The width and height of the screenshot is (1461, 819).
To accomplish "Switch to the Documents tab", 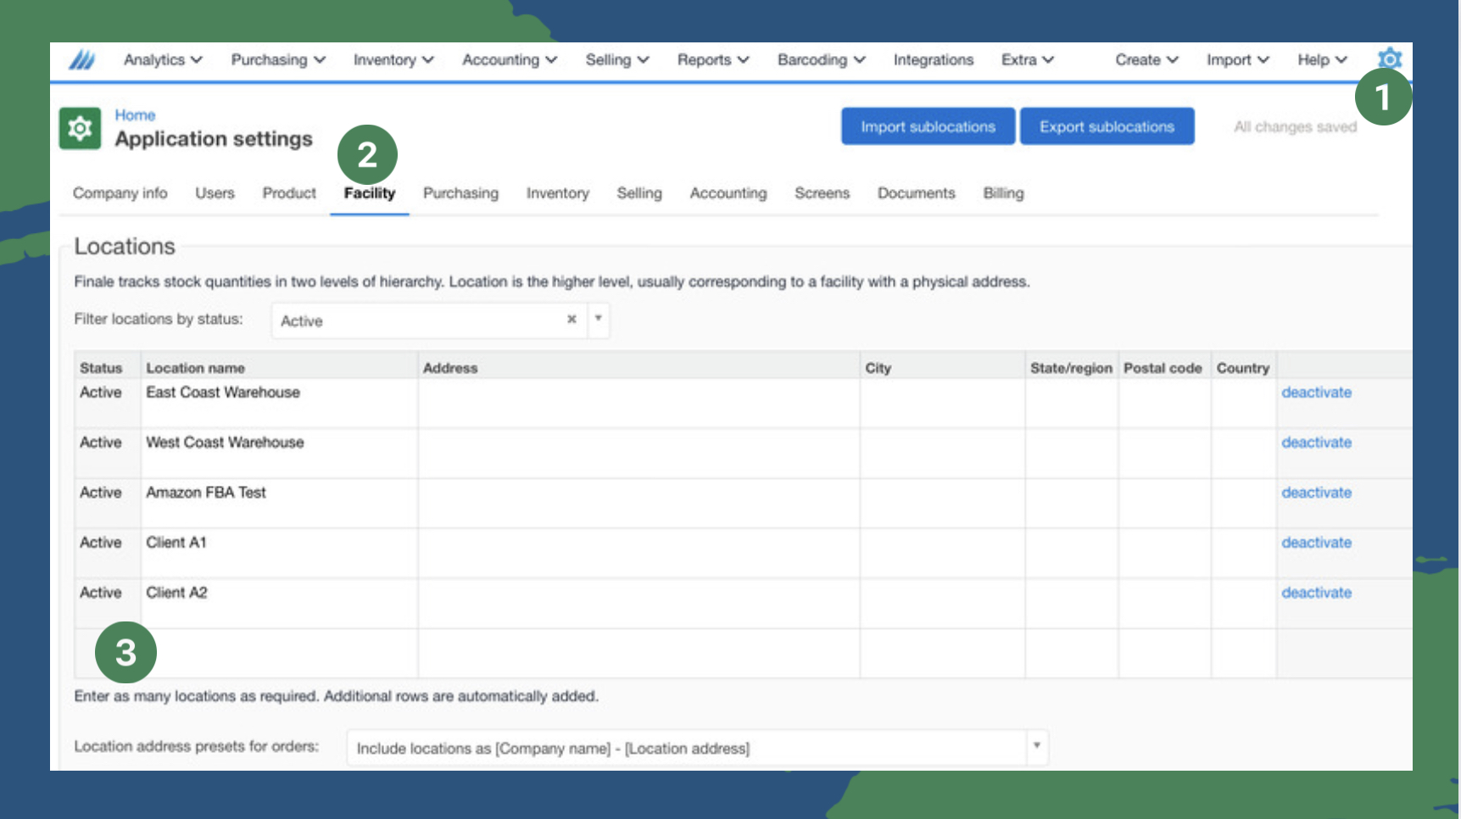I will pyautogui.click(x=917, y=193).
